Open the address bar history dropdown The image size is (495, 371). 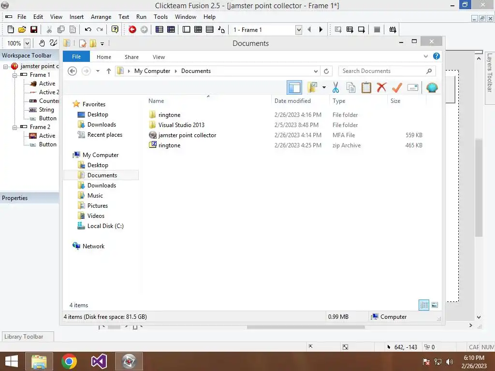click(x=315, y=71)
